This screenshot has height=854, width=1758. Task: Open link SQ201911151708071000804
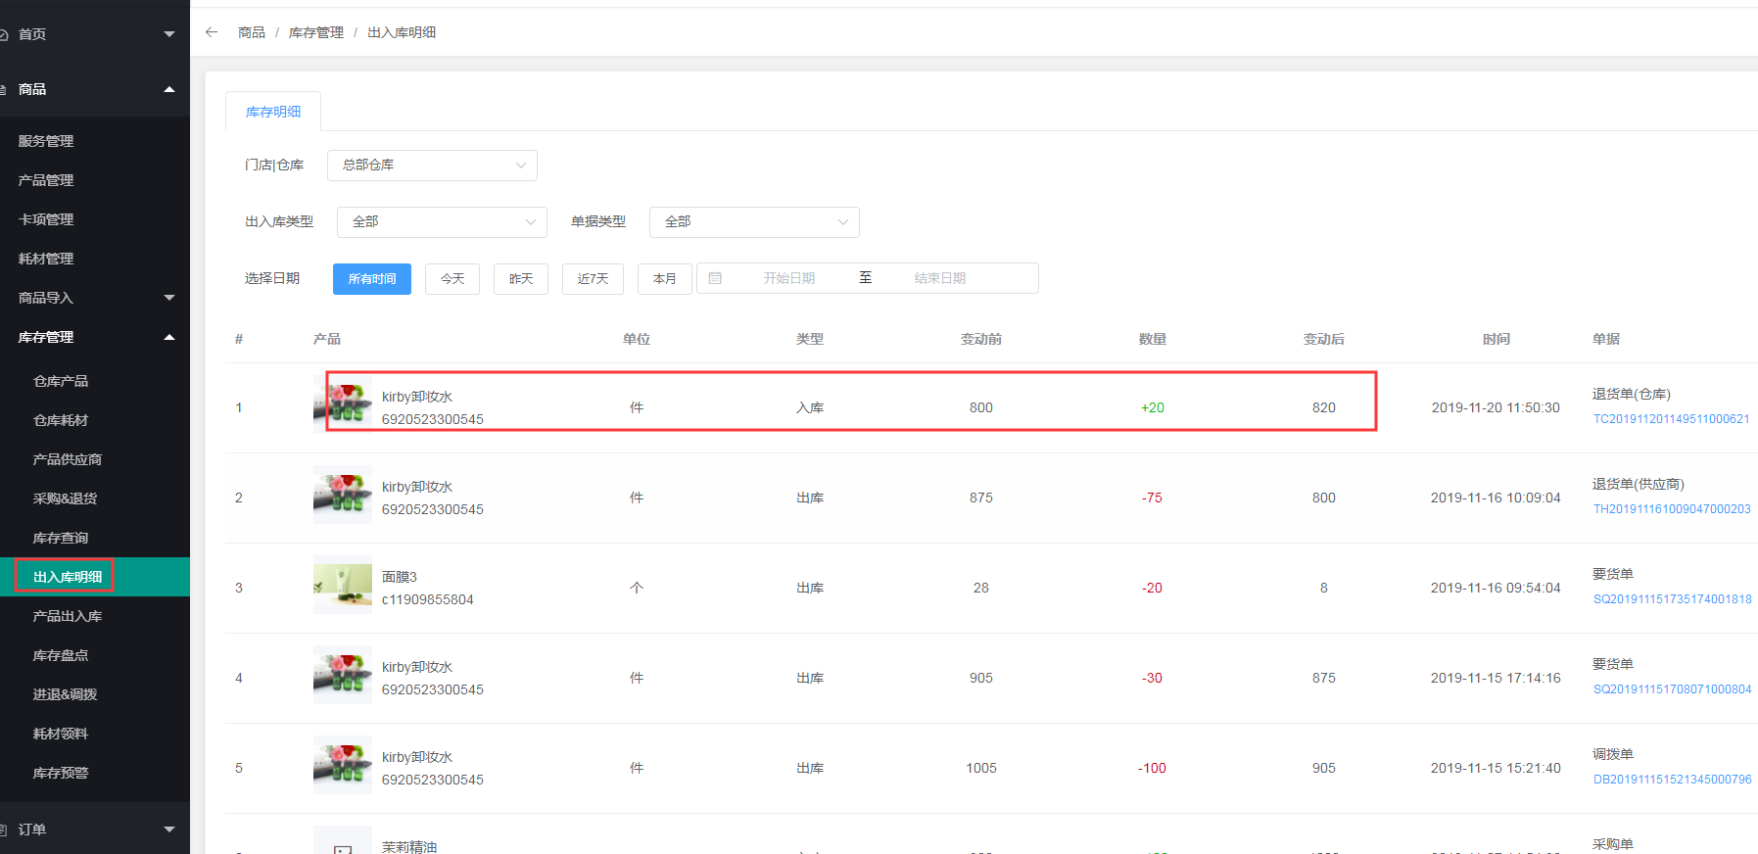[x=1672, y=688]
